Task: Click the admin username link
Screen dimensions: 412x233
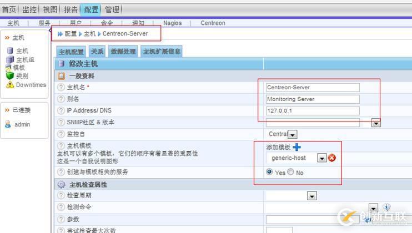Action: [x=22, y=124]
